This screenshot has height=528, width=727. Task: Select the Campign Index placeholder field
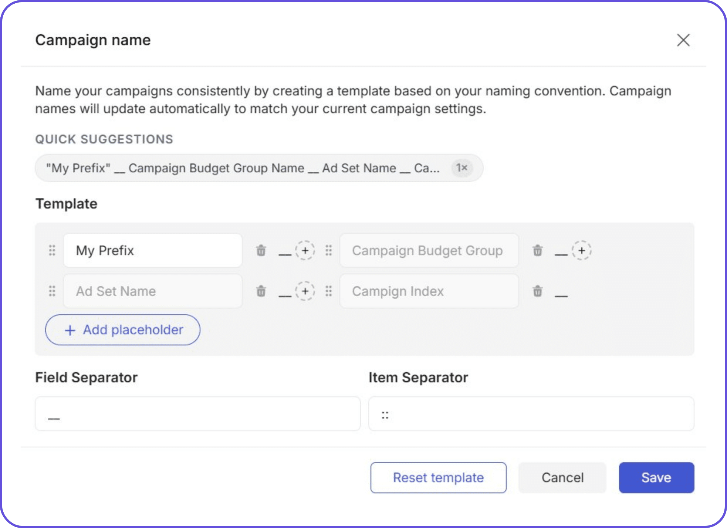pyautogui.click(x=429, y=291)
